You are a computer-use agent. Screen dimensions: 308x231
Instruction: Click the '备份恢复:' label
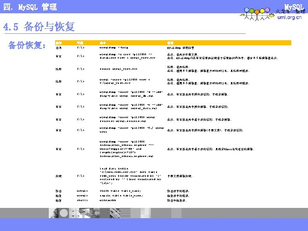coord(27,45)
